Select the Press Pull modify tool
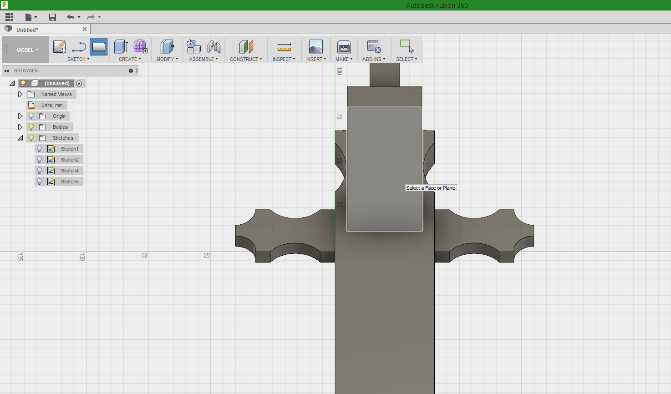Screen dimensions: 671x394 pos(167,46)
